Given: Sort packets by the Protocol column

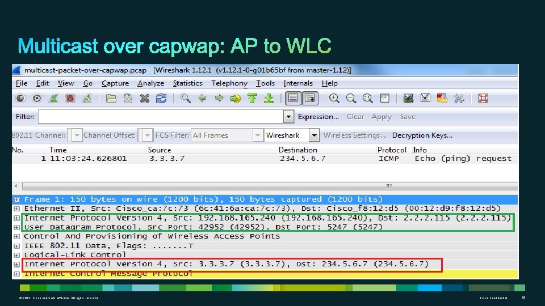Looking at the screenshot, I should pyautogui.click(x=392, y=150).
